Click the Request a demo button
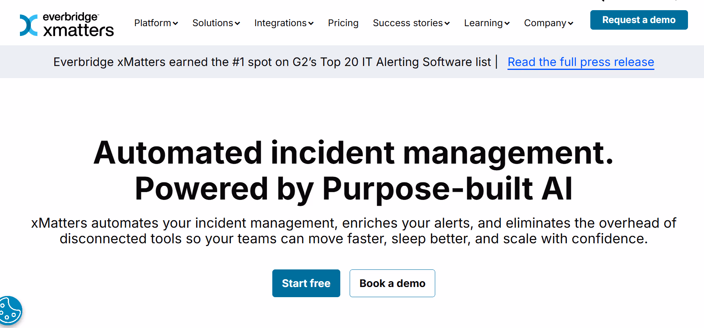This screenshot has width=704, height=328. coord(639,20)
